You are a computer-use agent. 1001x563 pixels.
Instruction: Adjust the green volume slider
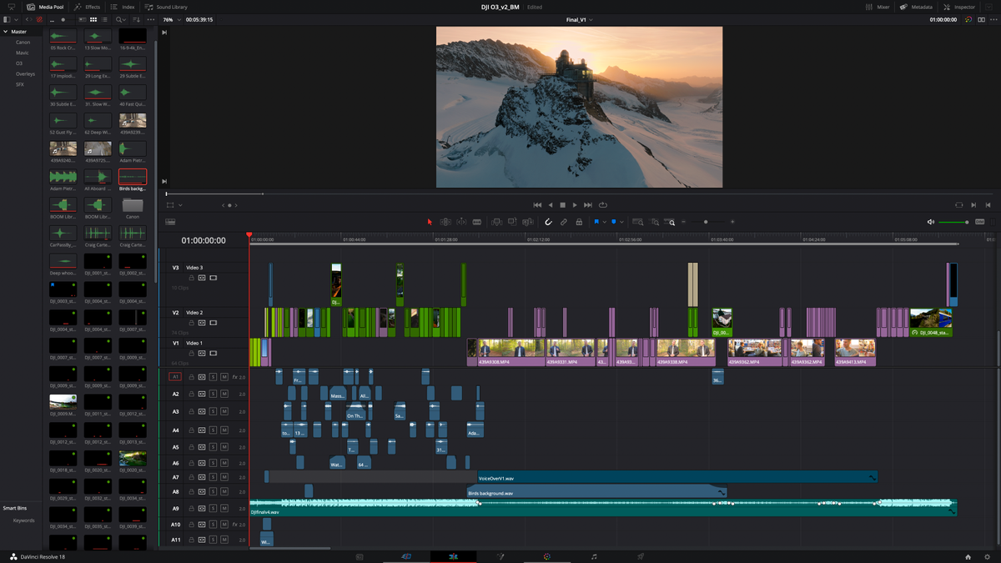(953, 222)
